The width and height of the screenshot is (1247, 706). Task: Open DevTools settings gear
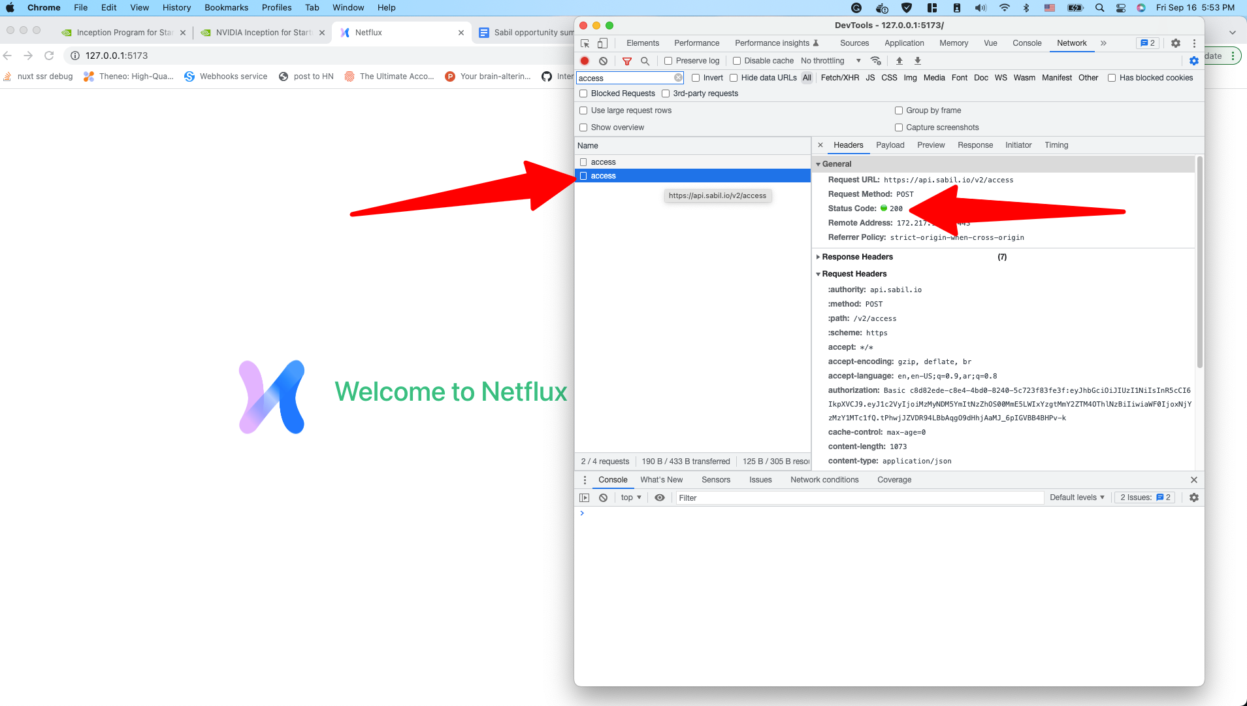pyautogui.click(x=1176, y=43)
